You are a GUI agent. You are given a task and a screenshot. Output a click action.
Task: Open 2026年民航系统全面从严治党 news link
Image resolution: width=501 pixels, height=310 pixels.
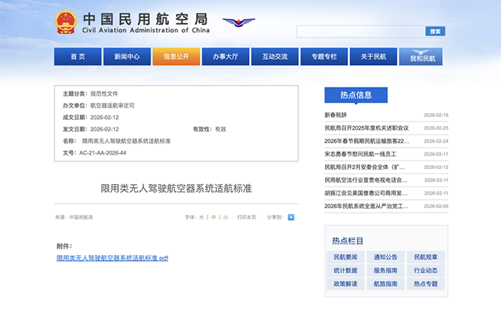[x=366, y=206]
